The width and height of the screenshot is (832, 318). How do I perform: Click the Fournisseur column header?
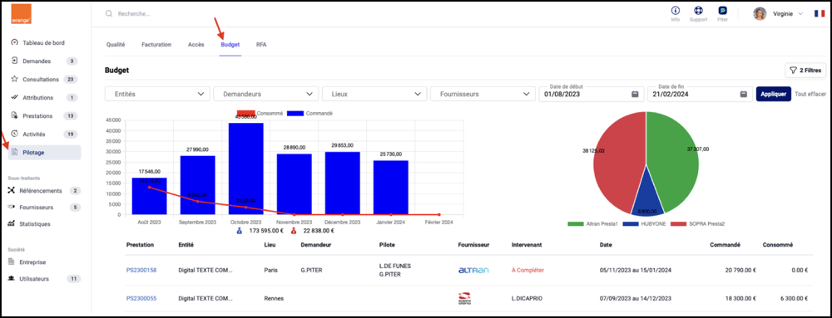pos(473,245)
